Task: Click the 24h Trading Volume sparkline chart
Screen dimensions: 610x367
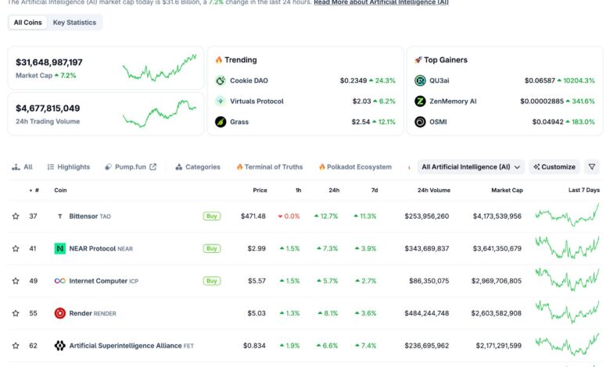Action: pos(160,114)
